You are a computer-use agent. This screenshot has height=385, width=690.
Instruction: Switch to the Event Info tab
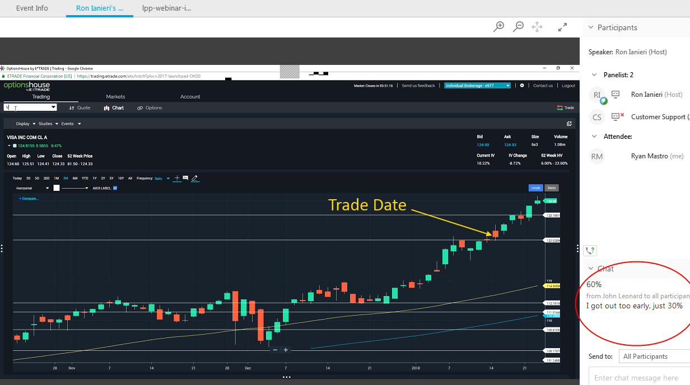click(32, 8)
